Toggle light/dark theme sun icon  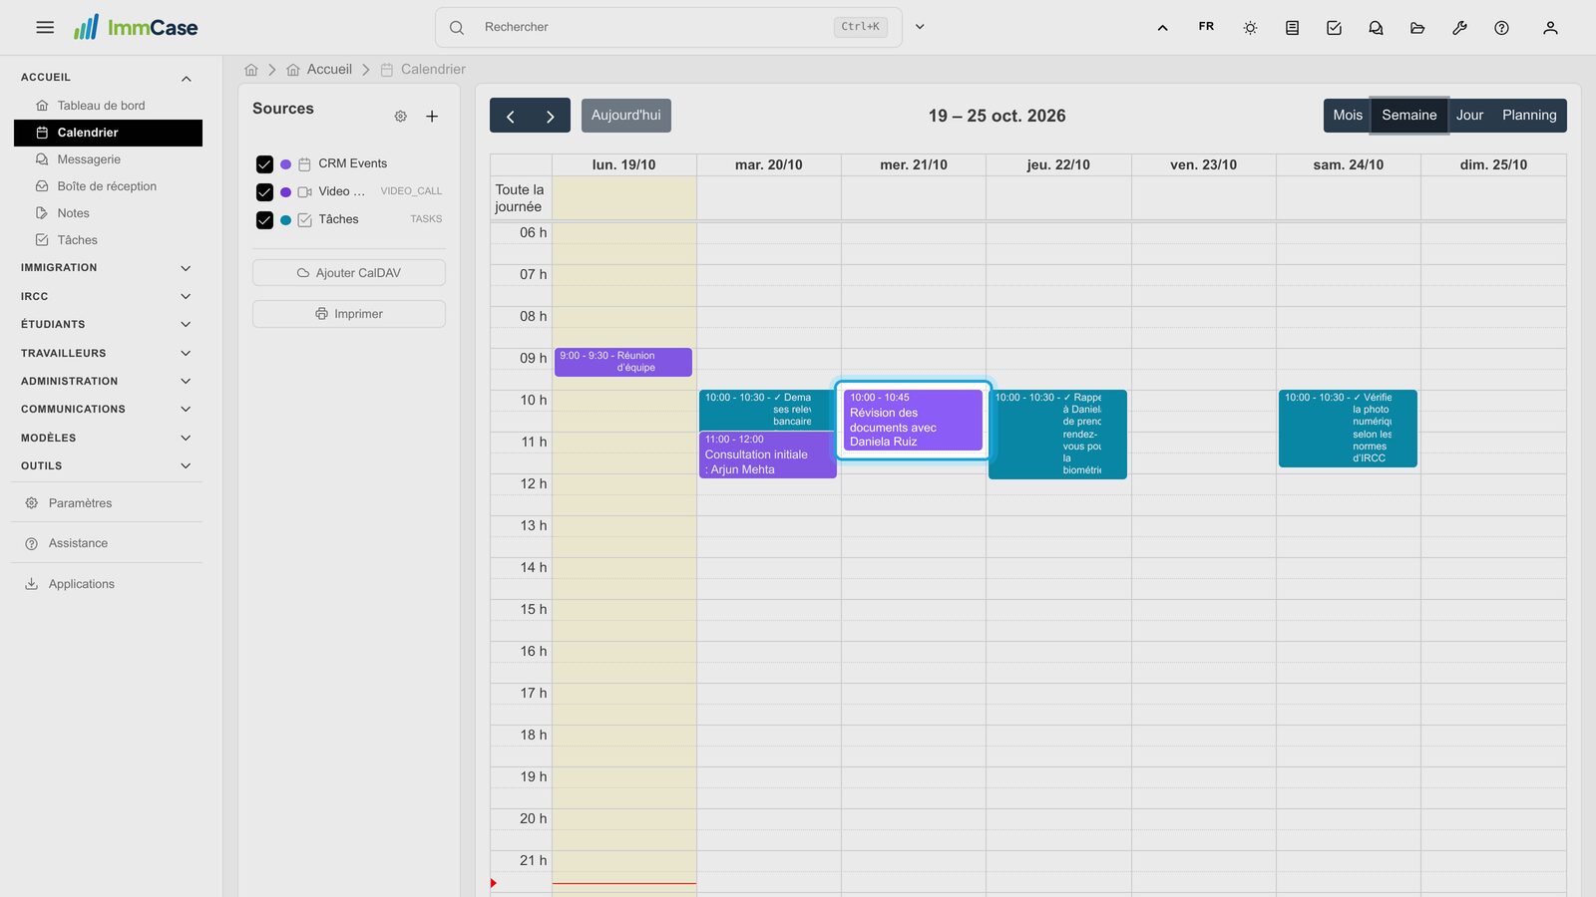[1250, 28]
